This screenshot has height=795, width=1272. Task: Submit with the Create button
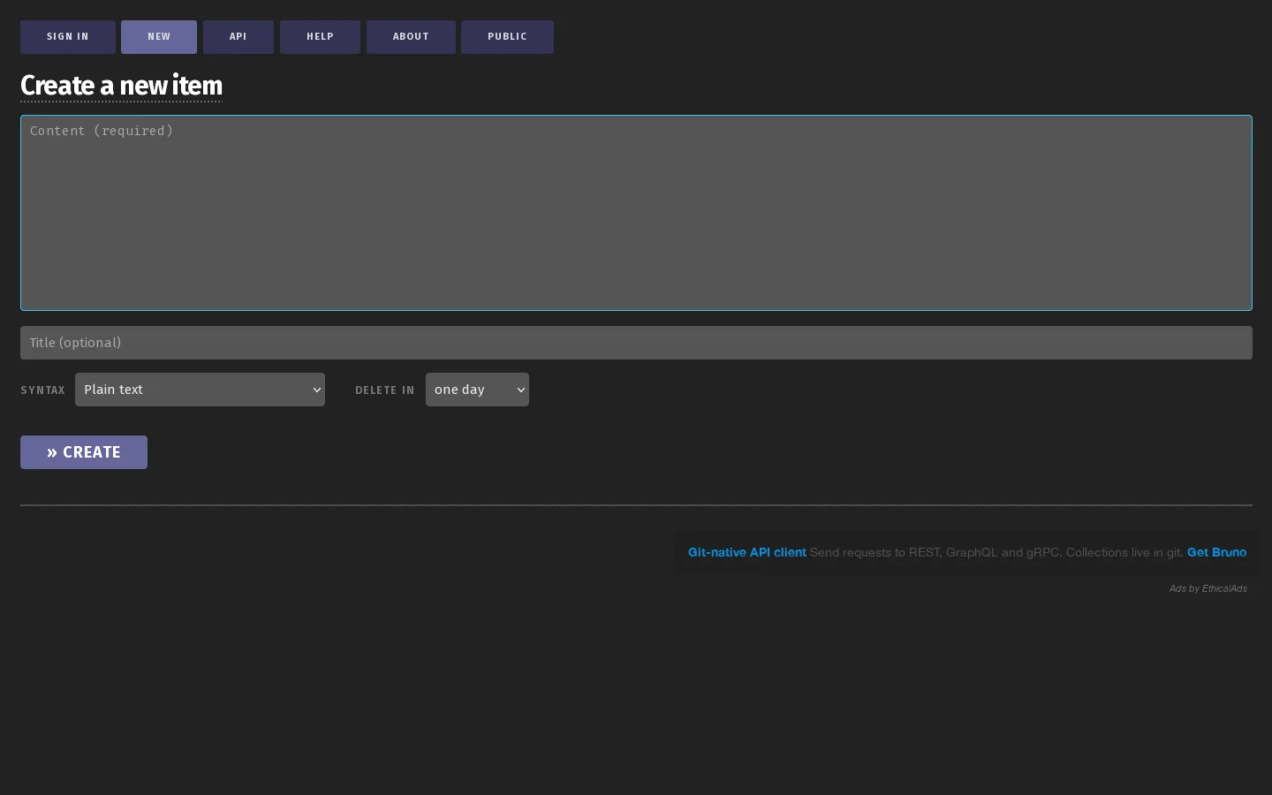tap(84, 452)
